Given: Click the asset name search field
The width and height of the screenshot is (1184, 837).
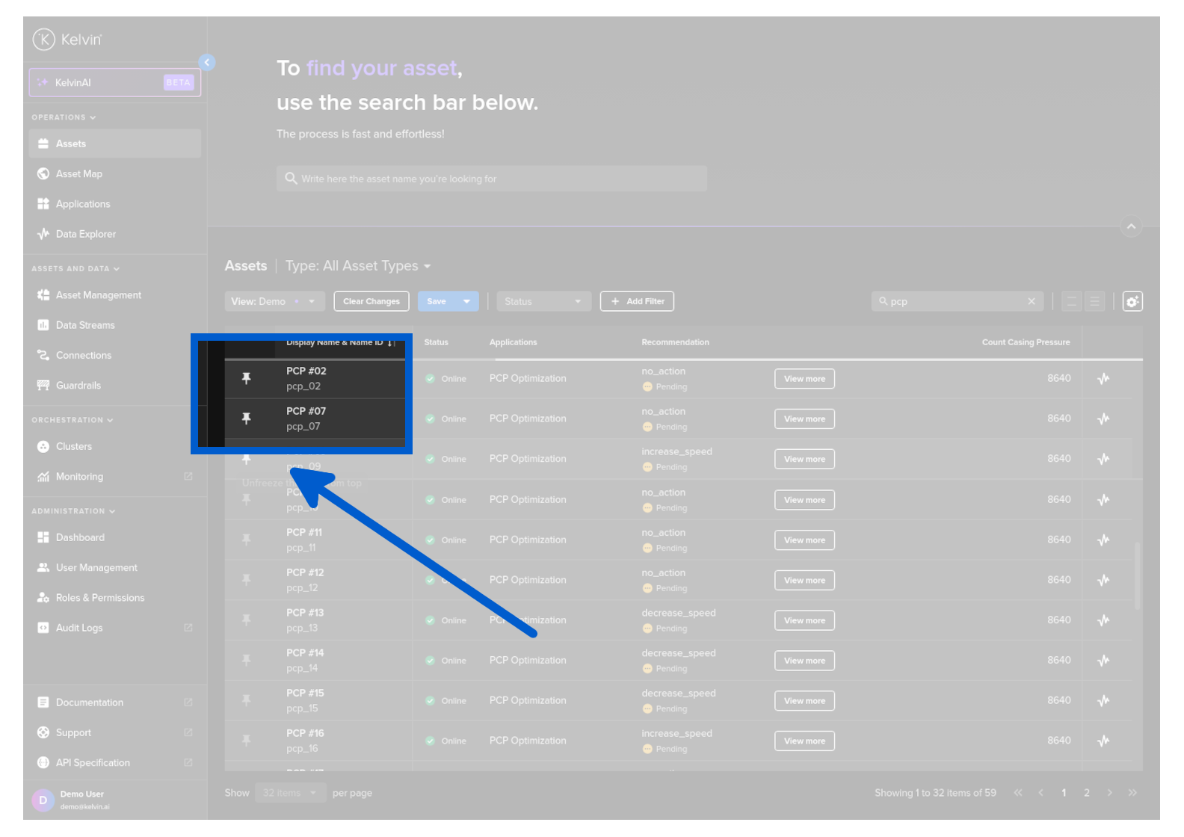Looking at the screenshot, I should click(492, 179).
